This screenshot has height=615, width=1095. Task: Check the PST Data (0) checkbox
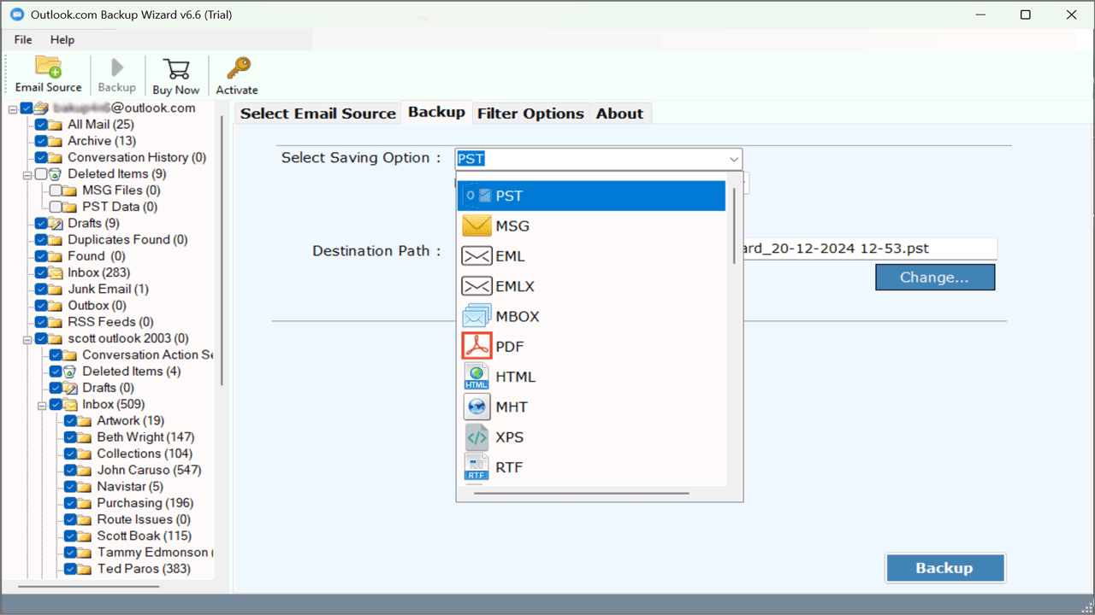pyautogui.click(x=56, y=207)
